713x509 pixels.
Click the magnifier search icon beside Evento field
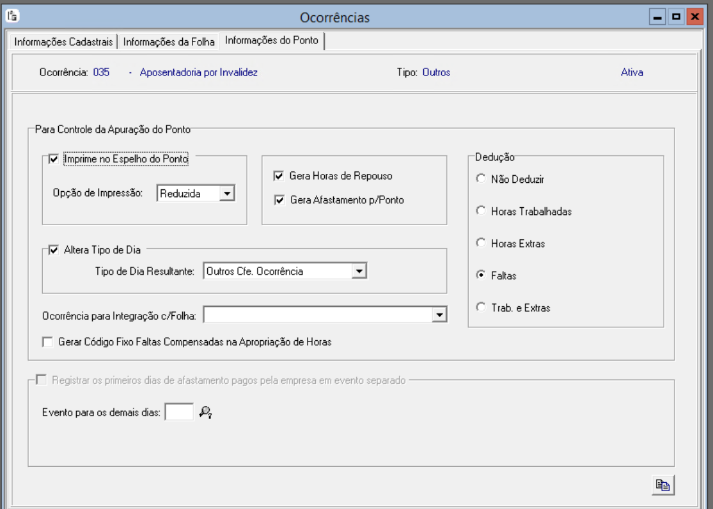pyautogui.click(x=205, y=412)
